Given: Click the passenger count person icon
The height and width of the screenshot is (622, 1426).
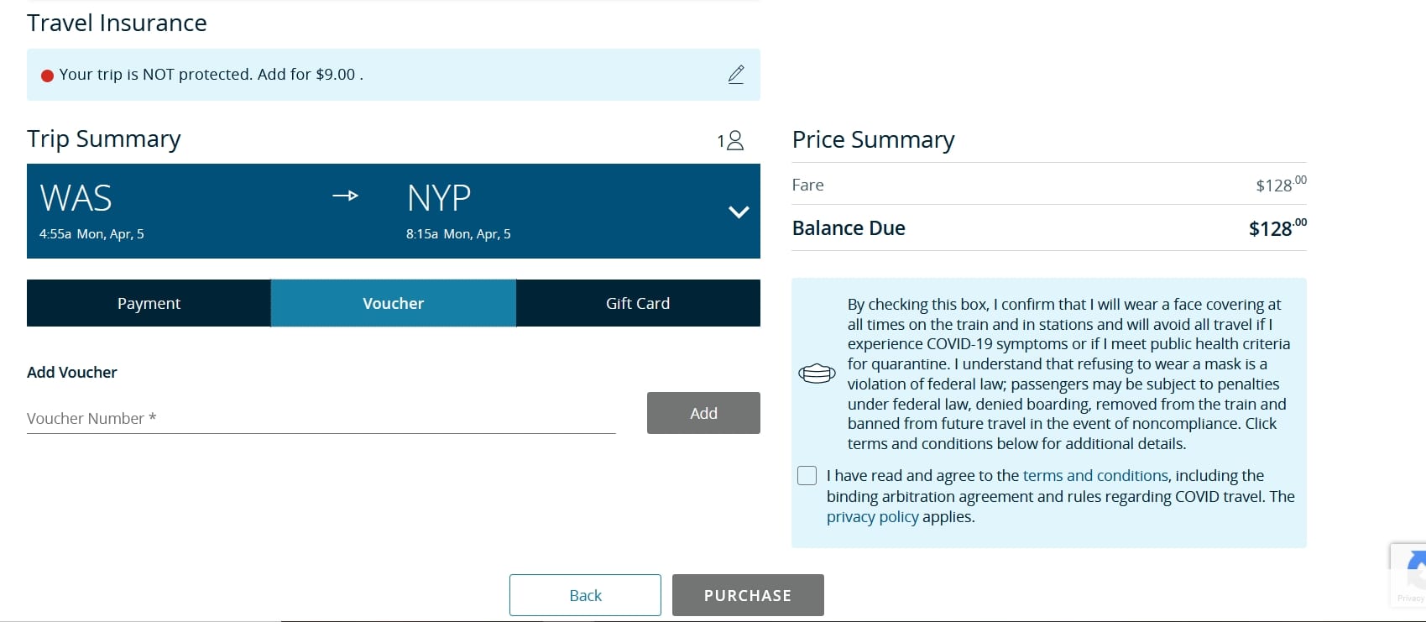Looking at the screenshot, I should click(734, 140).
